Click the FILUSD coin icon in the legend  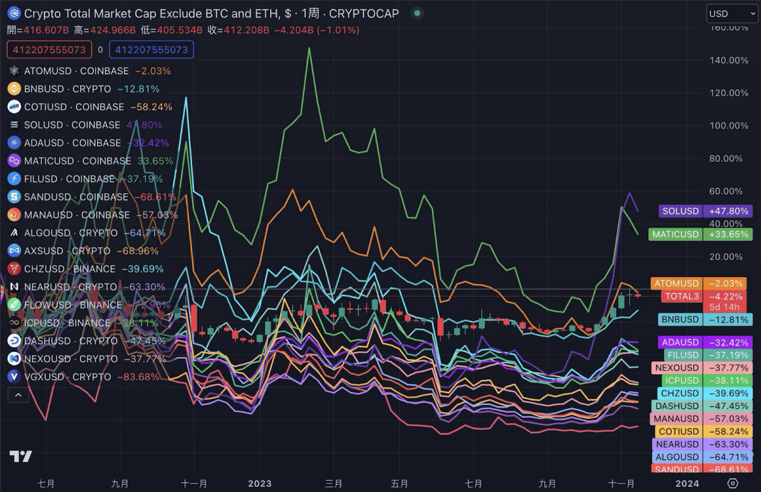coord(14,179)
